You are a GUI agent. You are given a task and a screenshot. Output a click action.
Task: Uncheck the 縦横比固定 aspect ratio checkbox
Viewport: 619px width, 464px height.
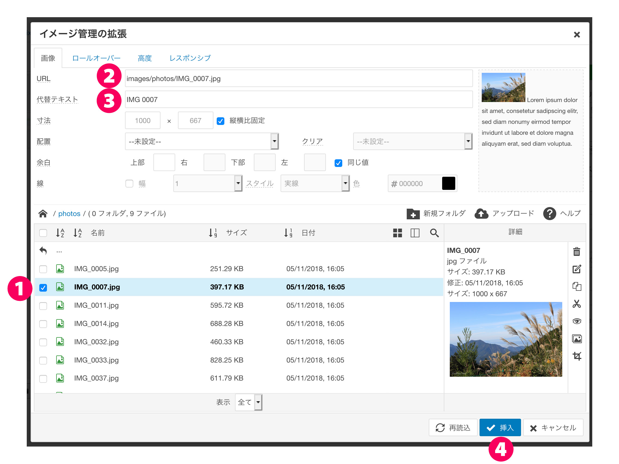(x=221, y=121)
